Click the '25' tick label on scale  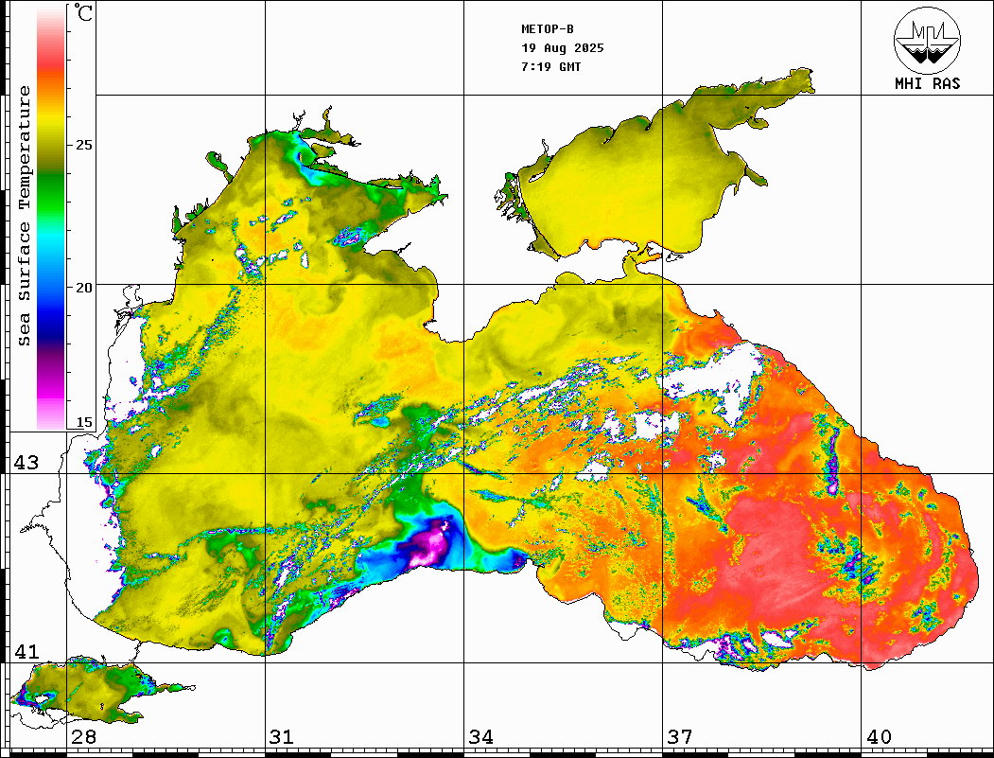pos(84,145)
